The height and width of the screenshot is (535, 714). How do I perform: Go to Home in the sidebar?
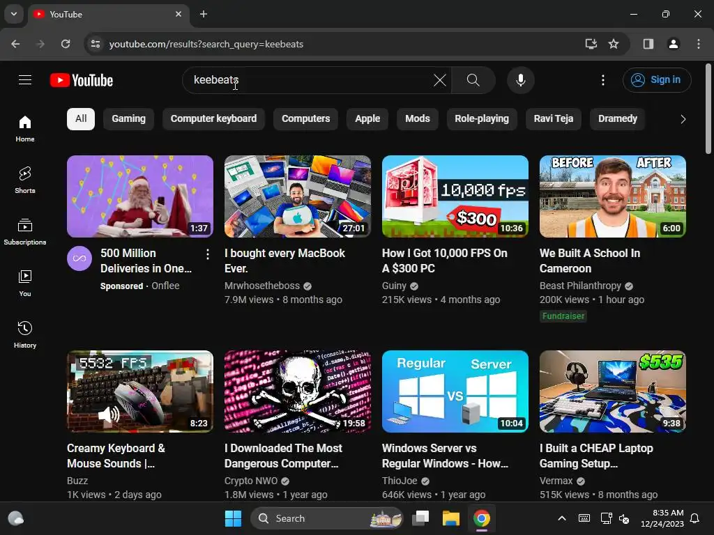tap(25, 129)
